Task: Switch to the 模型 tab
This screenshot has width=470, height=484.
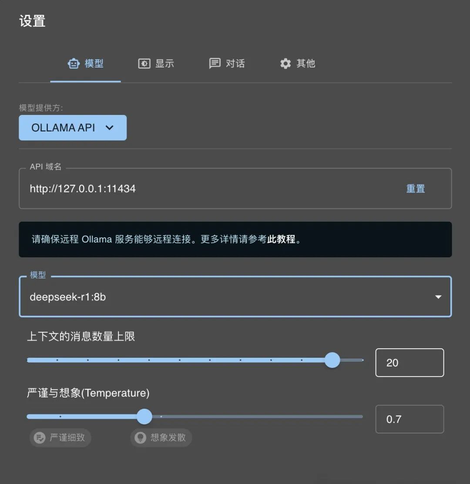Action: (x=85, y=64)
